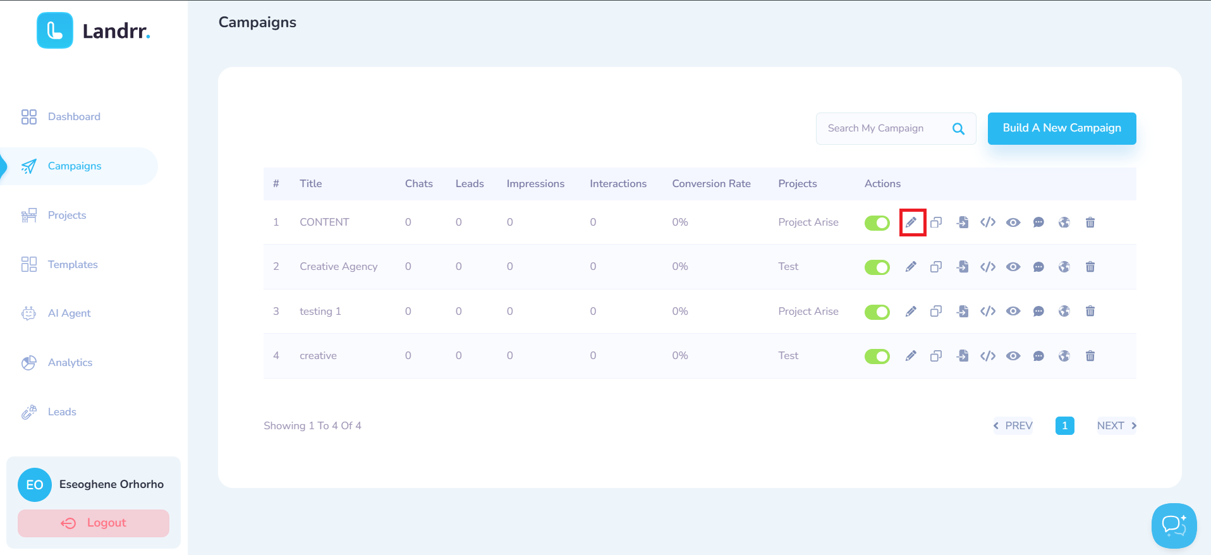The image size is (1211, 555).
Task: Log out with the Logout button
Action: point(94,523)
